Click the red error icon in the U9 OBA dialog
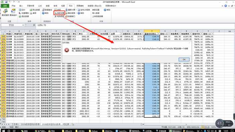Viewport: 235px width, 132px height. point(67,50)
